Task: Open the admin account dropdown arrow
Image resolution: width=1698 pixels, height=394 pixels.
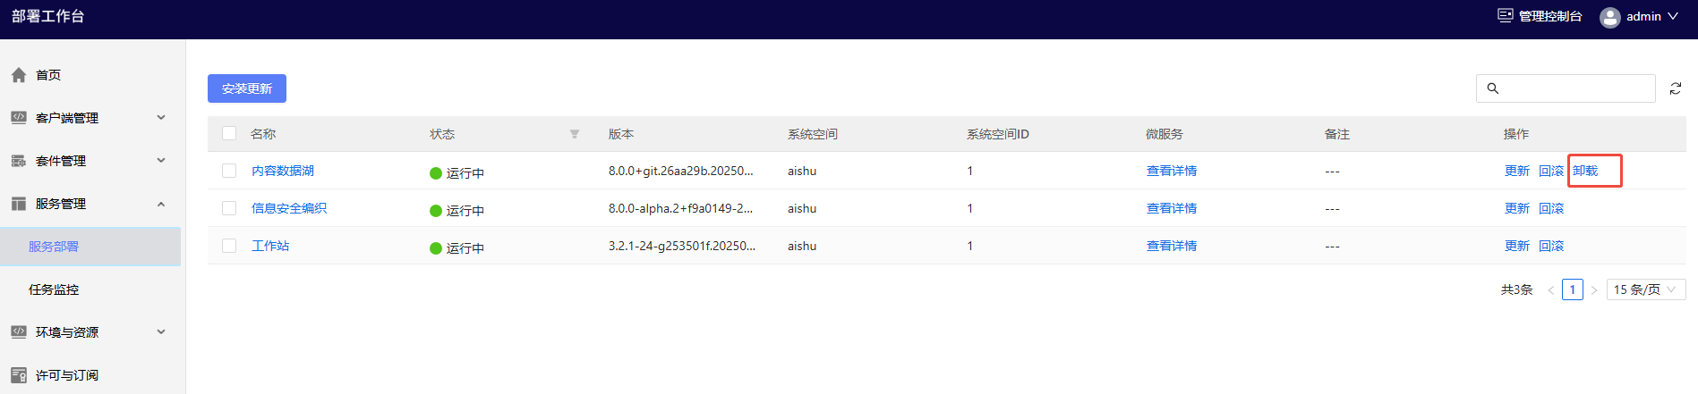Action: coord(1673,16)
